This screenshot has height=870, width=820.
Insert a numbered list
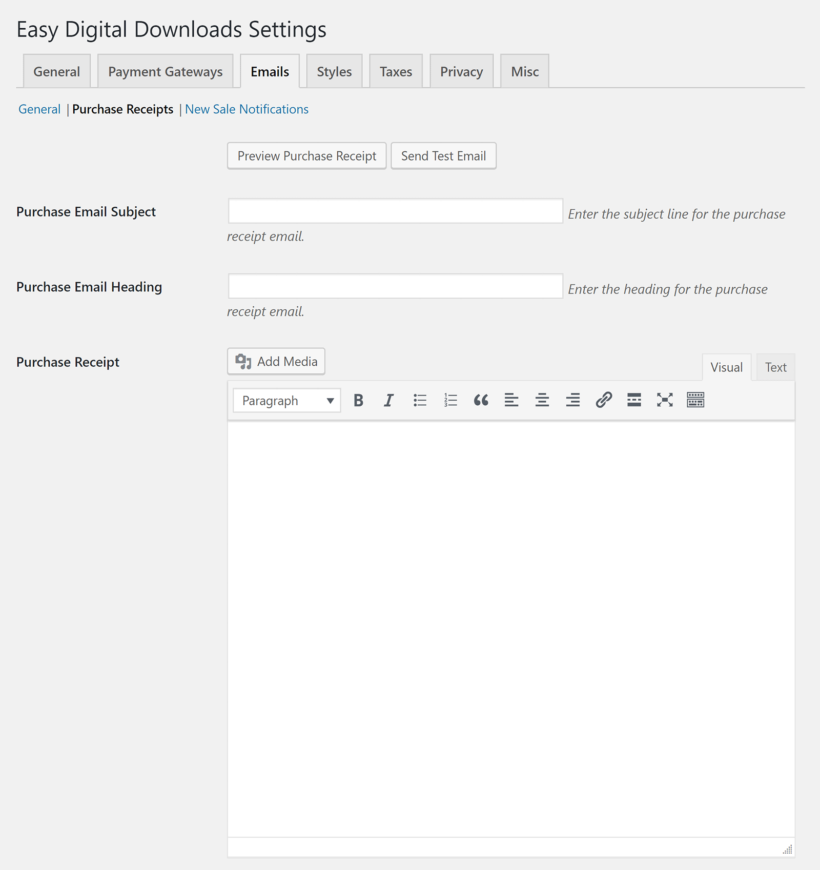450,400
